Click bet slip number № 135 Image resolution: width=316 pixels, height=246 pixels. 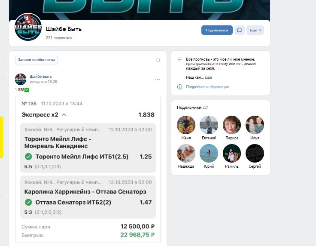click(x=29, y=104)
